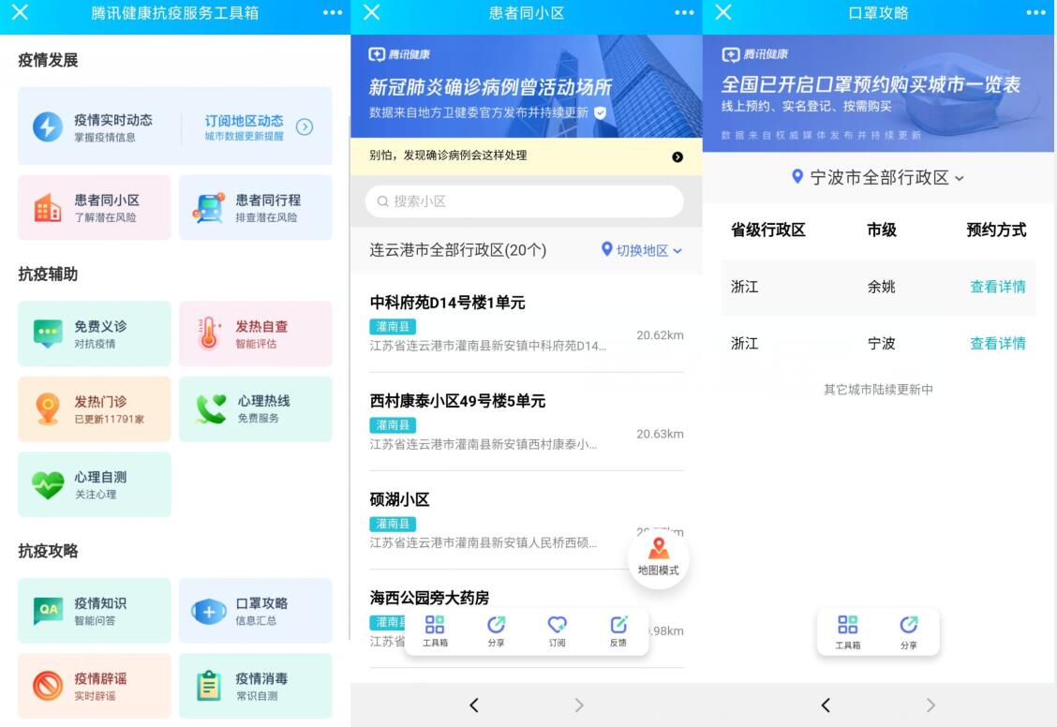1057x727 pixels.
Task: Open the 患者同行程 train icon card
Action: pos(256,208)
